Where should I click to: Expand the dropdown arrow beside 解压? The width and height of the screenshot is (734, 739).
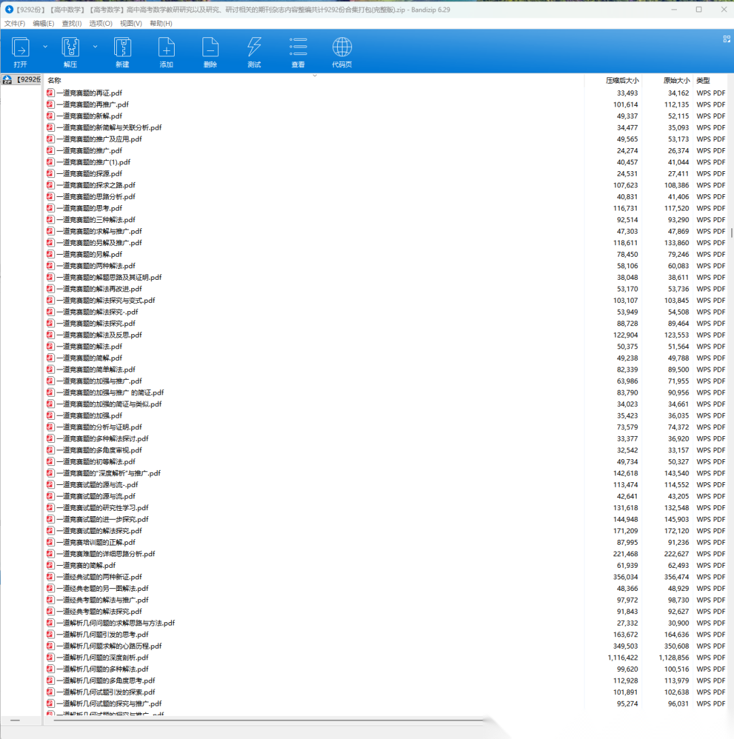[x=95, y=47]
